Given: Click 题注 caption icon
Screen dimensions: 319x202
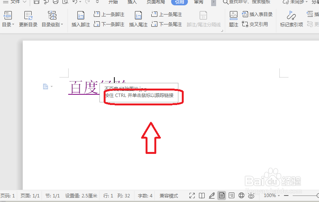Looking at the screenshot, I should click(233, 19).
